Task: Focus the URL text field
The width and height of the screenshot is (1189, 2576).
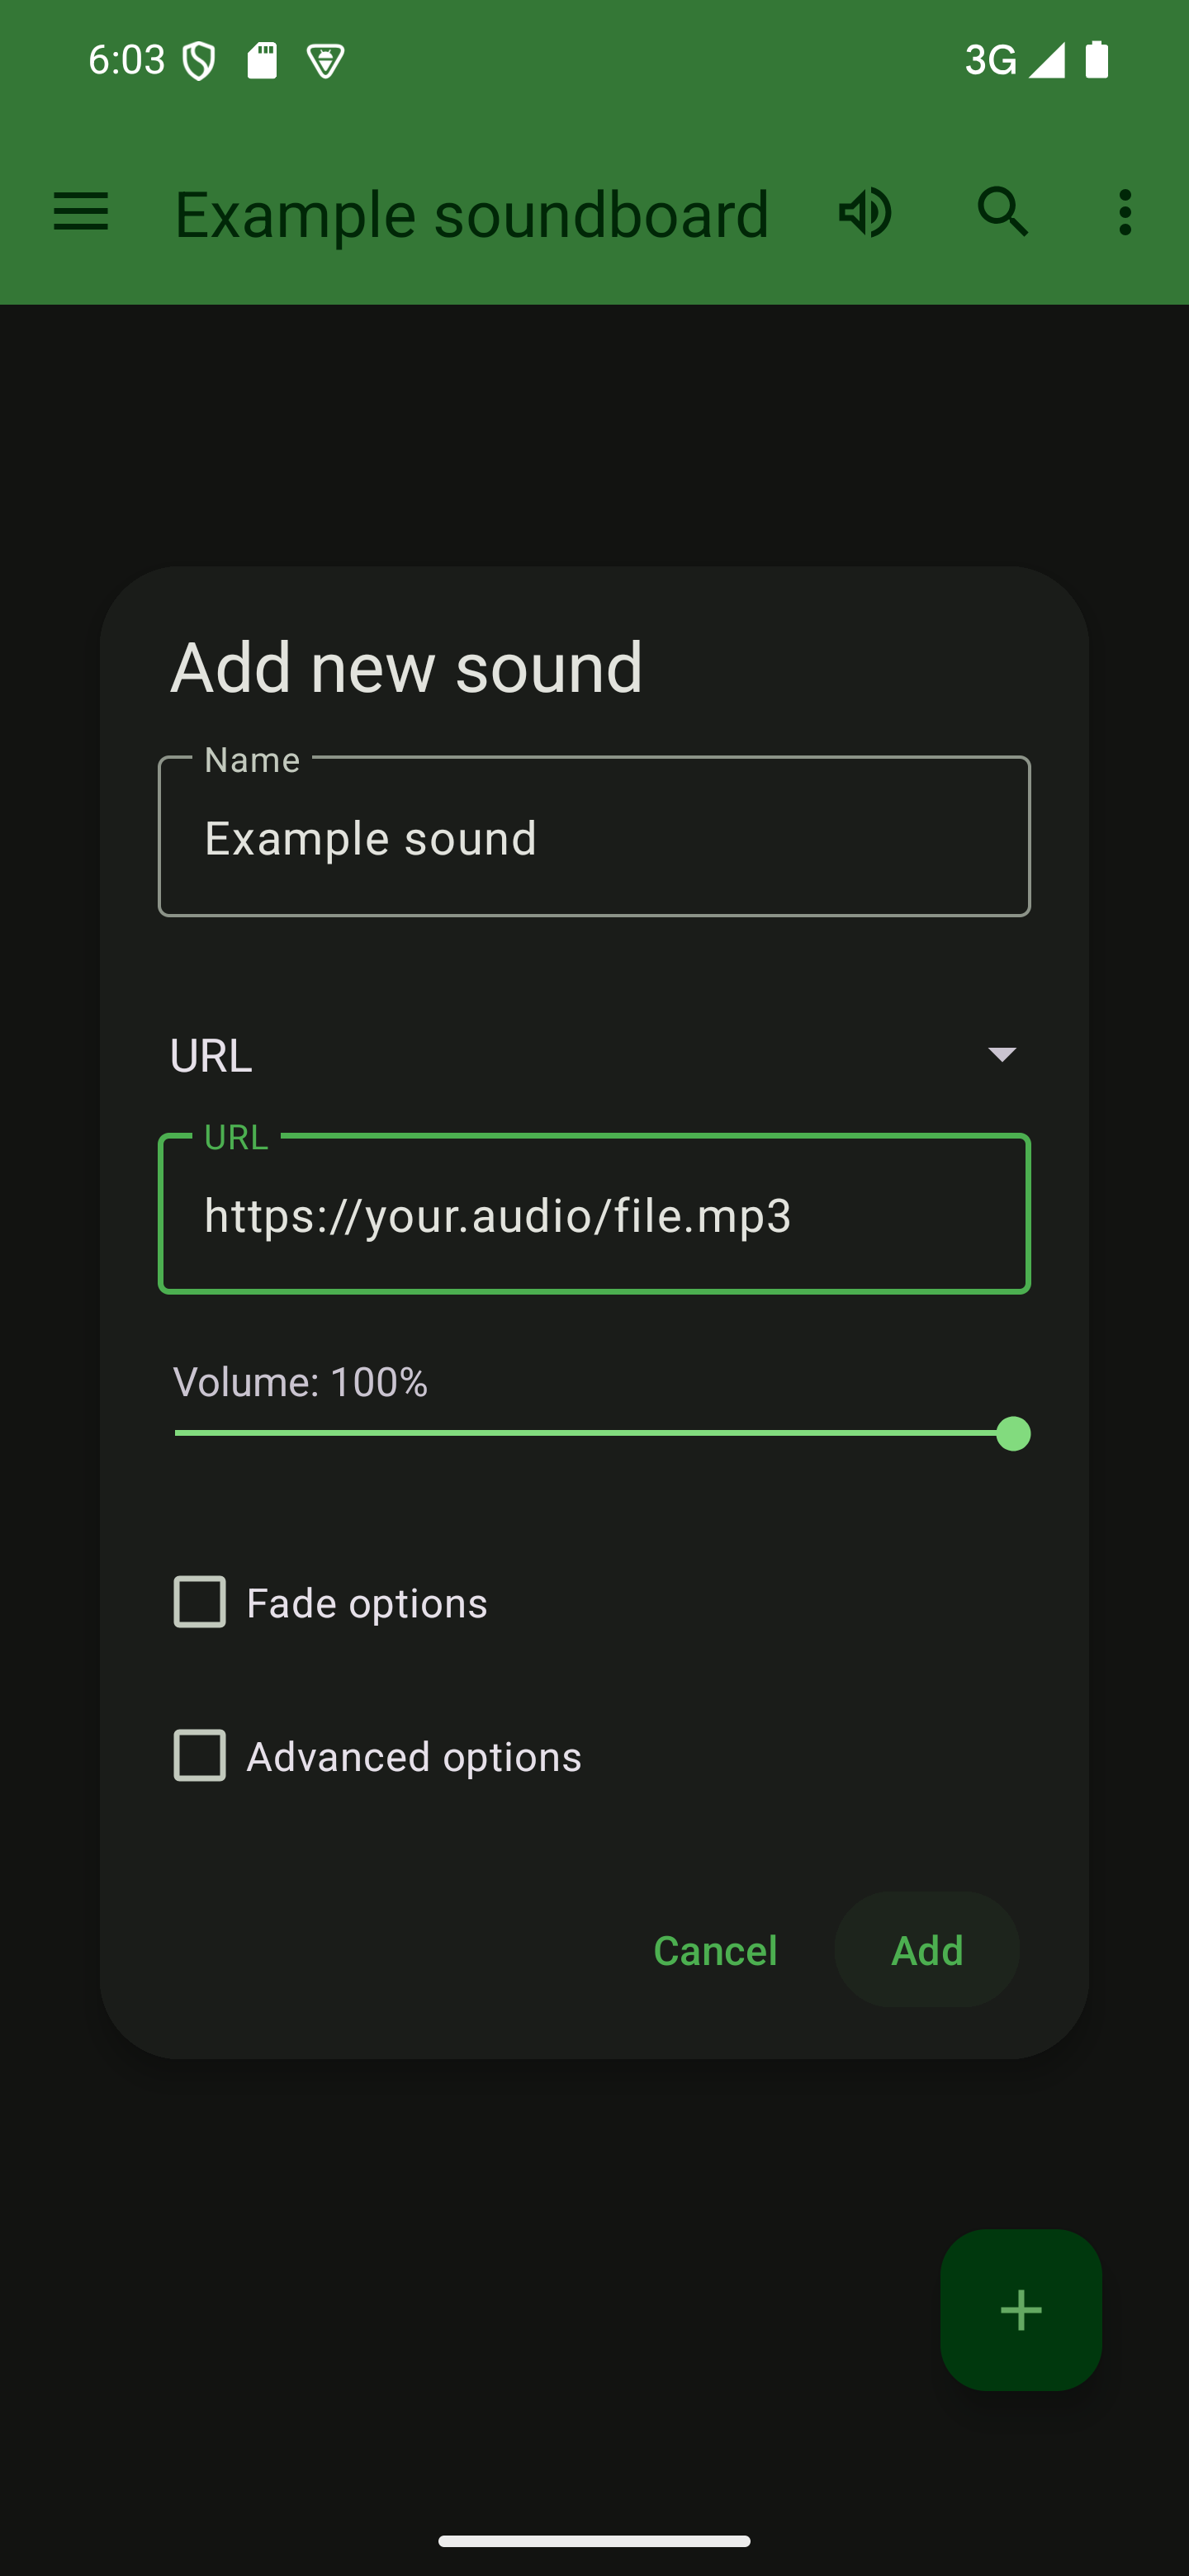Action: tap(594, 1215)
